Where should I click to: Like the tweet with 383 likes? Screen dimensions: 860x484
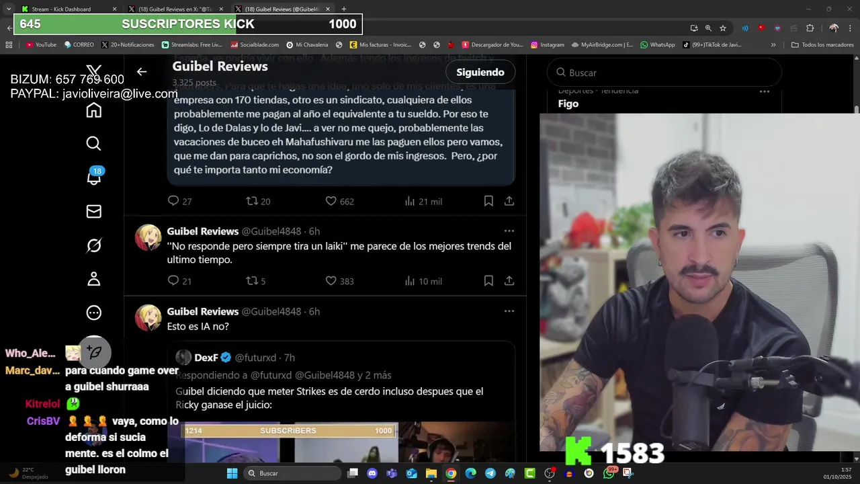(x=339, y=281)
